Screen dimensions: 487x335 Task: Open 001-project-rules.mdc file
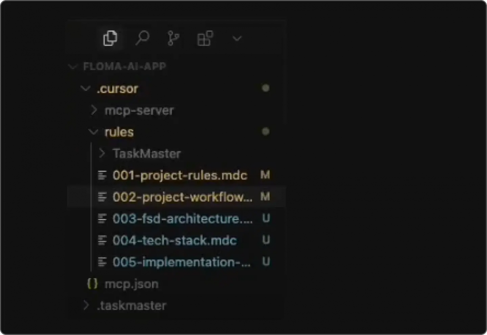pyautogui.click(x=180, y=176)
